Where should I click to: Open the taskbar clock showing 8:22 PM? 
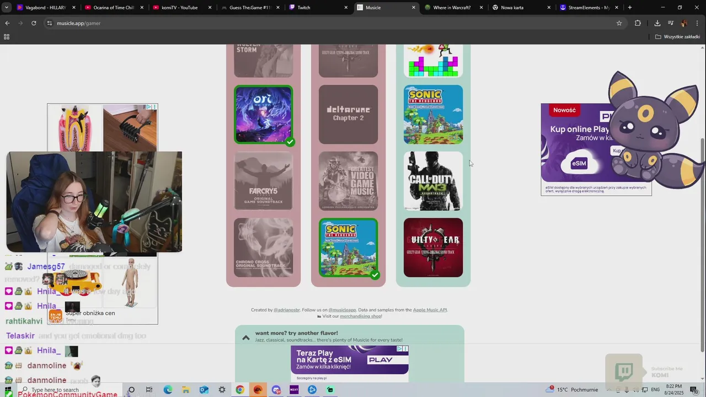click(x=675, y=390)
